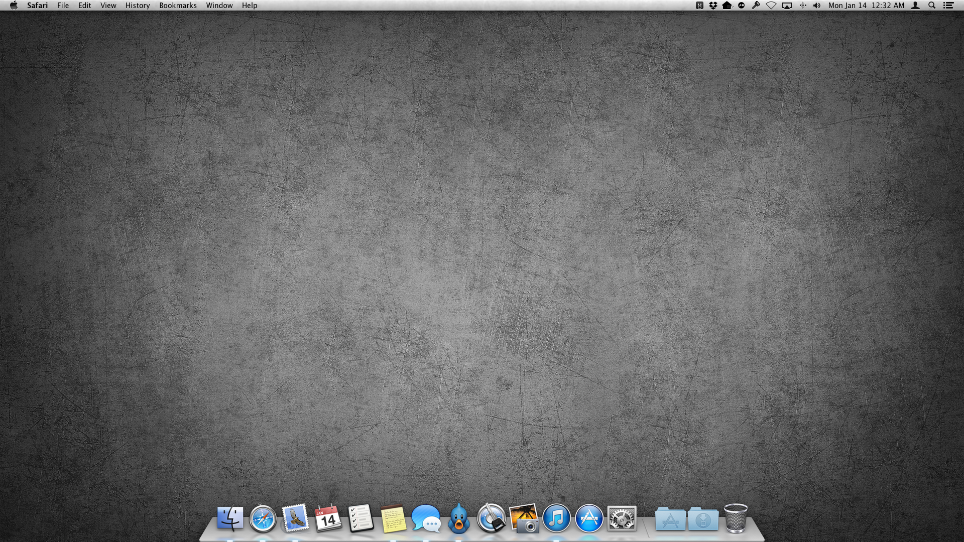
Task: Show Notification Center list icon
Action: [x=948, y=6]
